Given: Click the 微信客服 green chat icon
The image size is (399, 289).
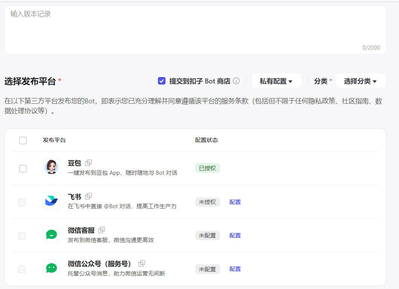Looking at the screenshot, I should [x=52, y=235].
